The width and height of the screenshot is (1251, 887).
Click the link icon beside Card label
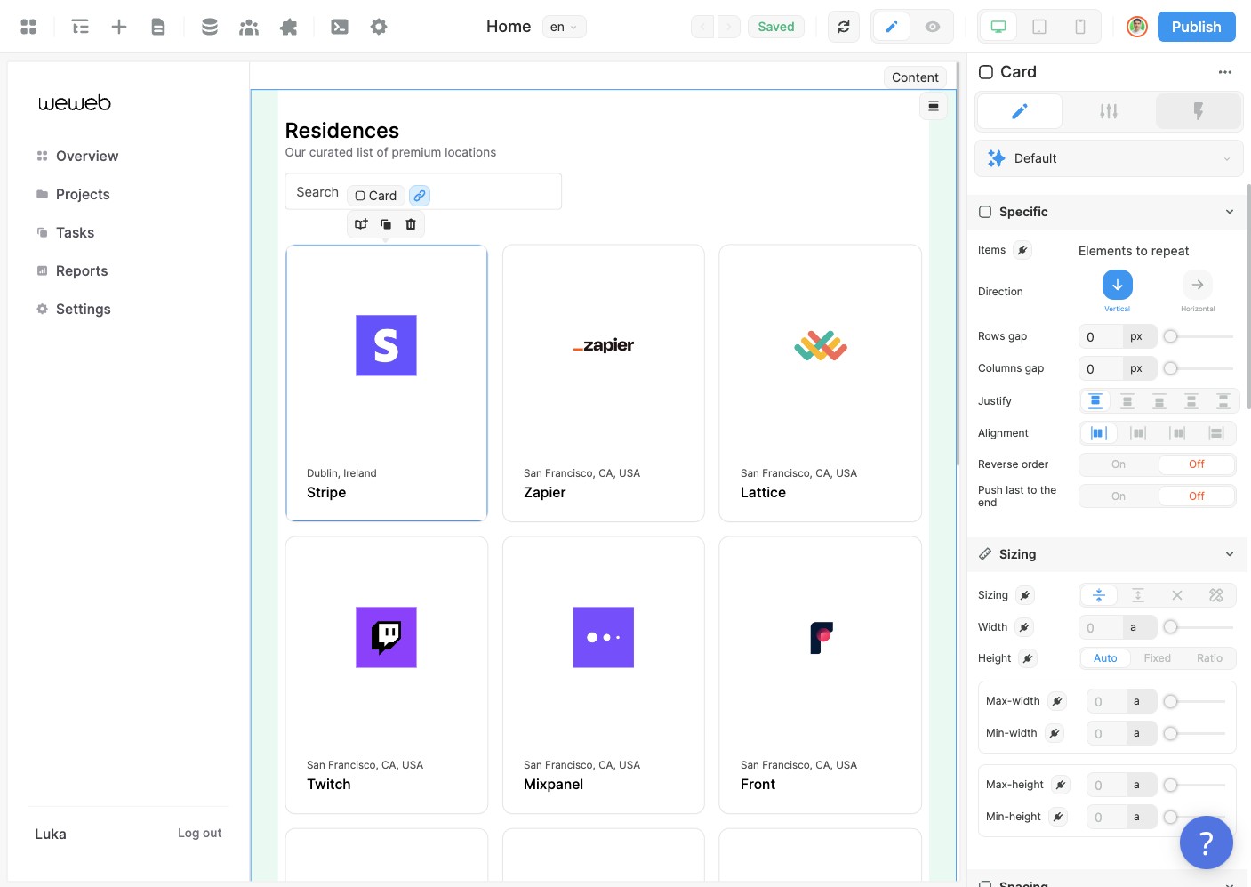pos(420,196)
